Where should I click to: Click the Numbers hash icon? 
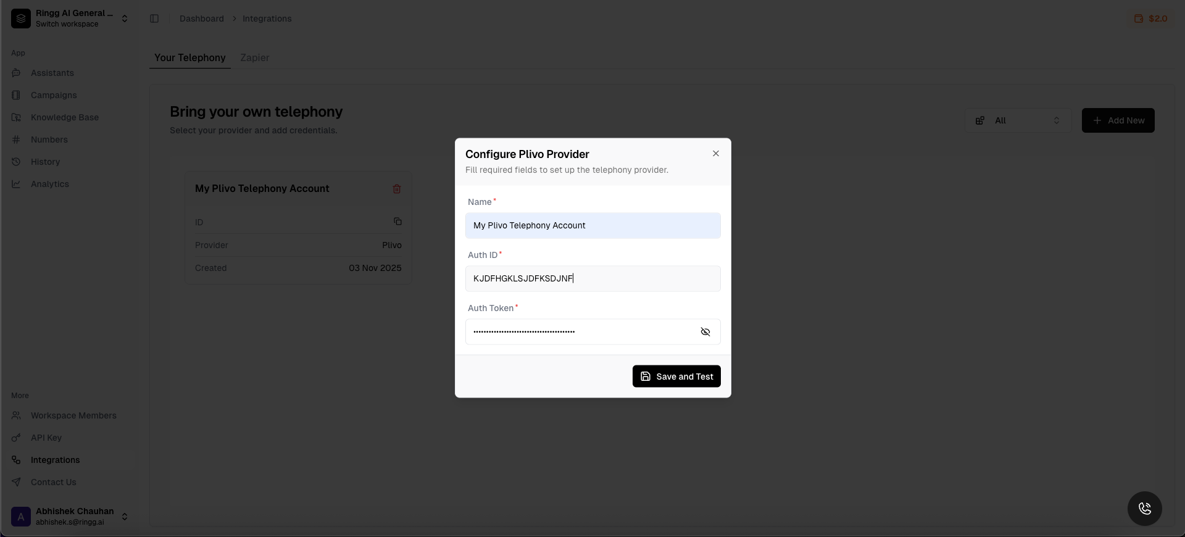[17, 139]
